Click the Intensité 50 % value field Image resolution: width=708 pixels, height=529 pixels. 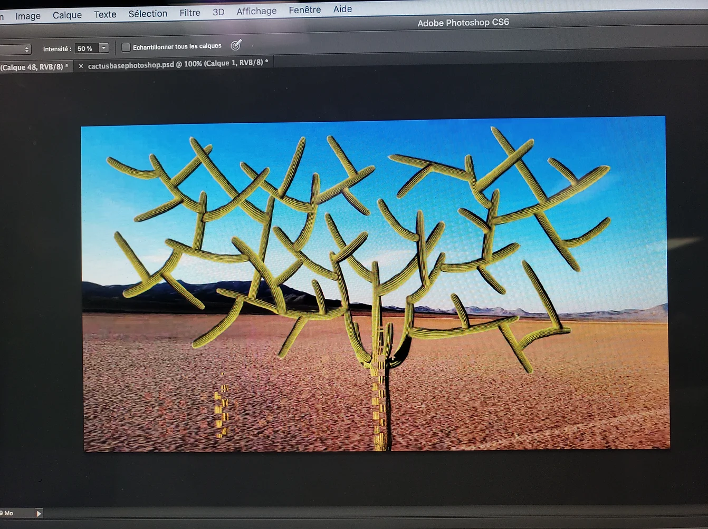[x=87, y=48]
